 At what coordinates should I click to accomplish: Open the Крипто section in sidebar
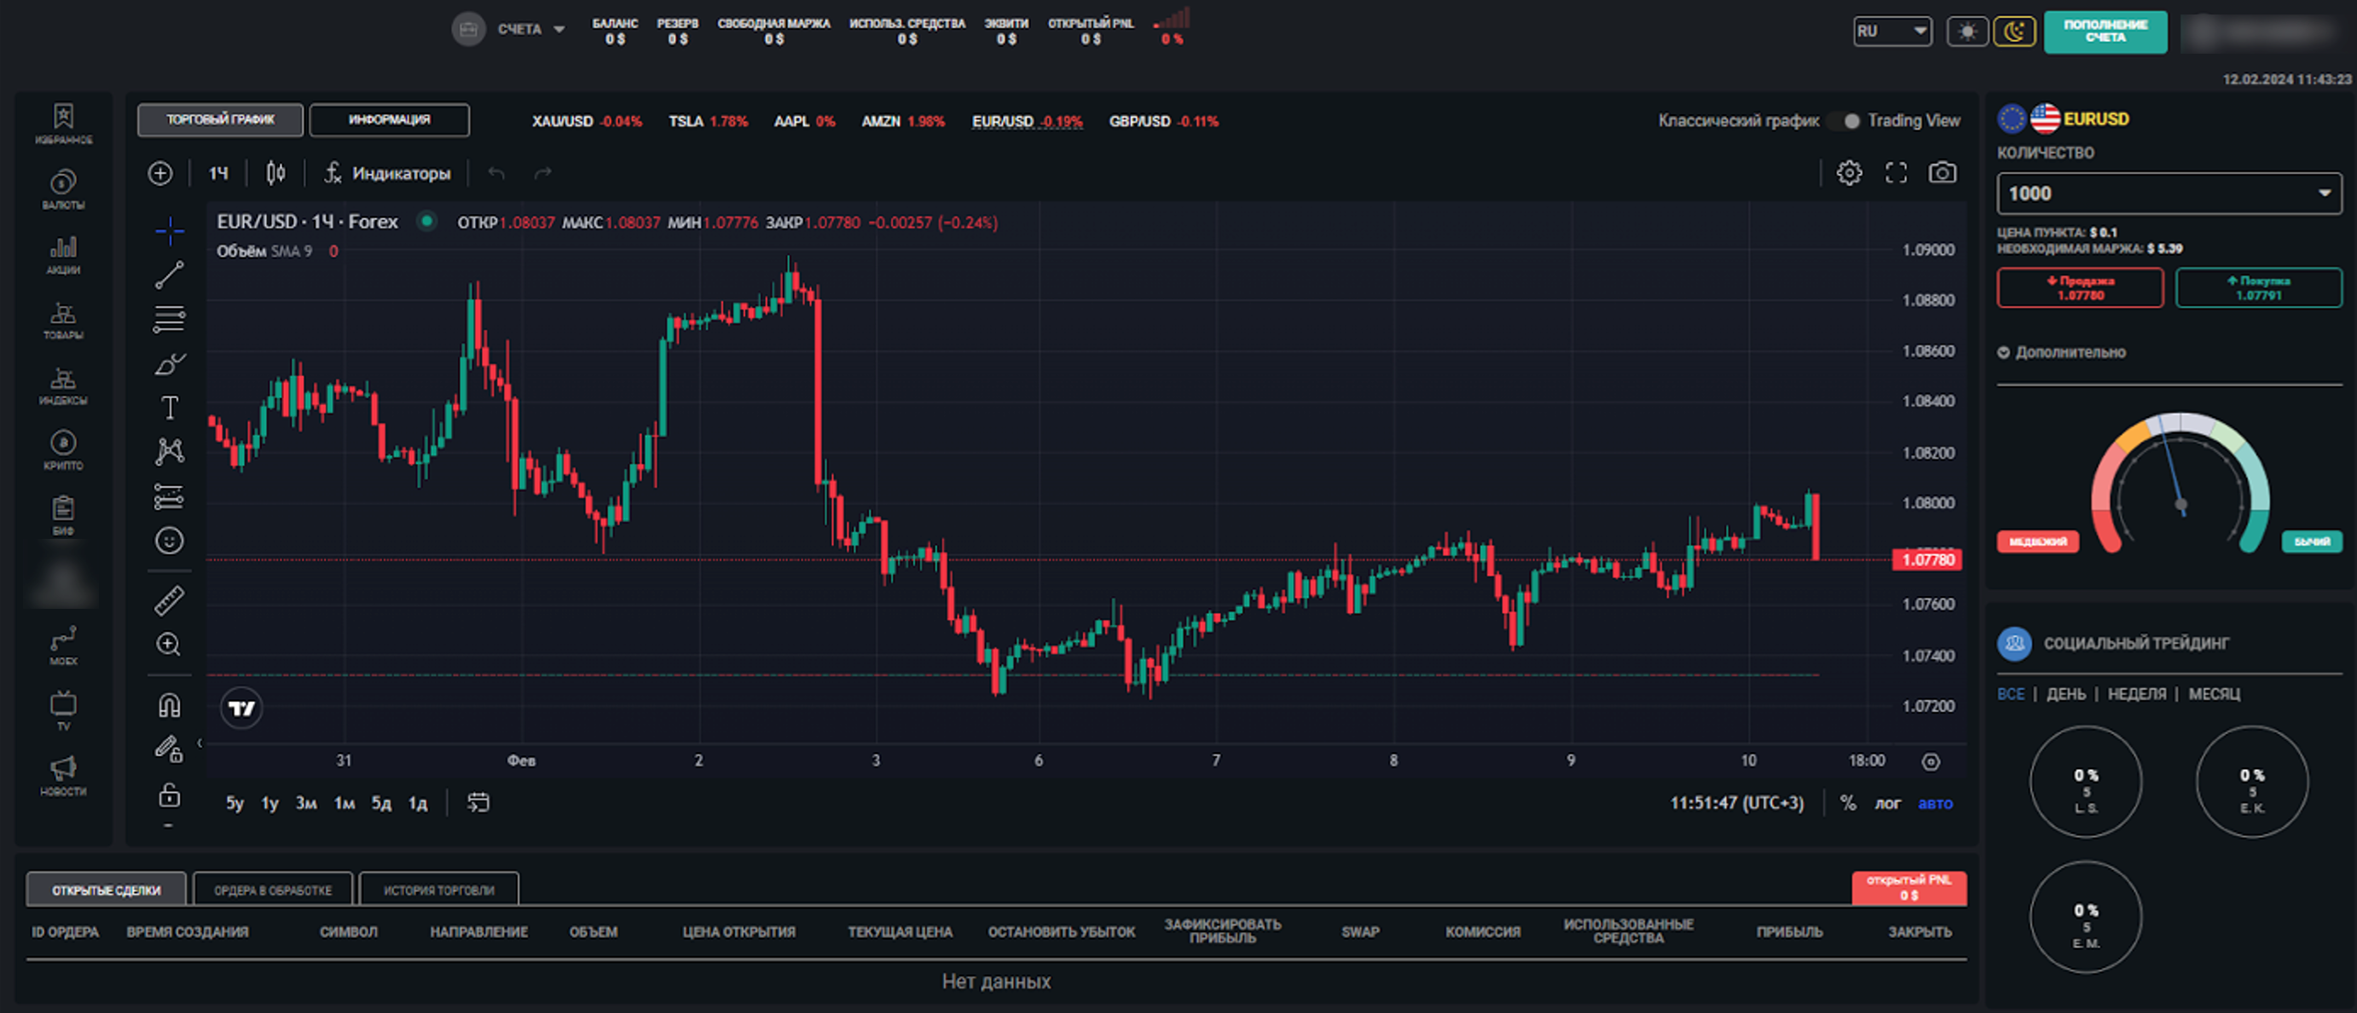[63, 450]
